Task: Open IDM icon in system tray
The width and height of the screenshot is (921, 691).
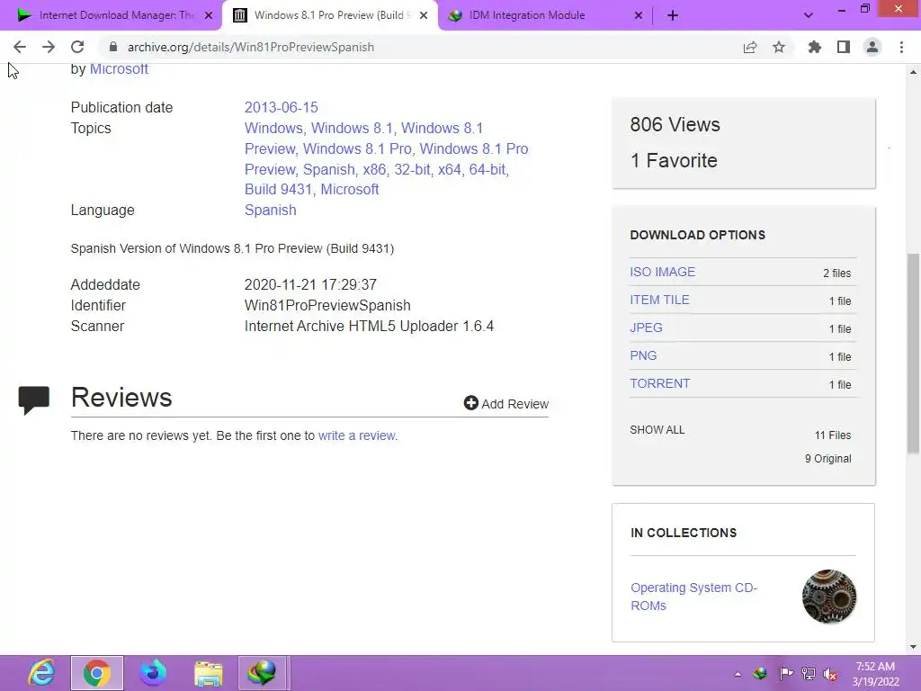Action: coord(761,673)
